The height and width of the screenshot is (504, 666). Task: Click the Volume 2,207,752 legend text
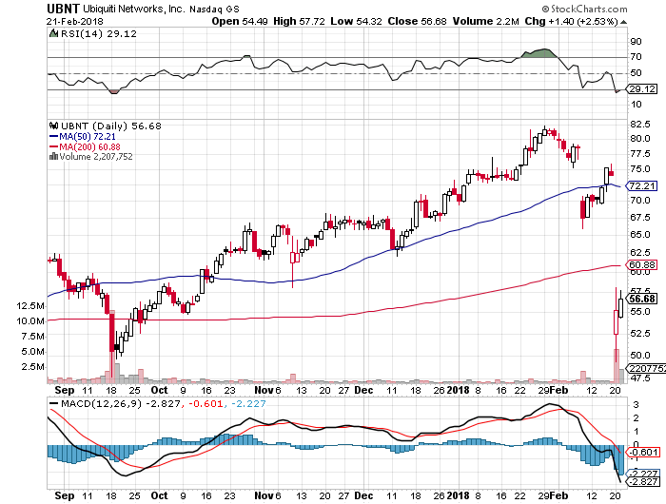tap(96, 156)
